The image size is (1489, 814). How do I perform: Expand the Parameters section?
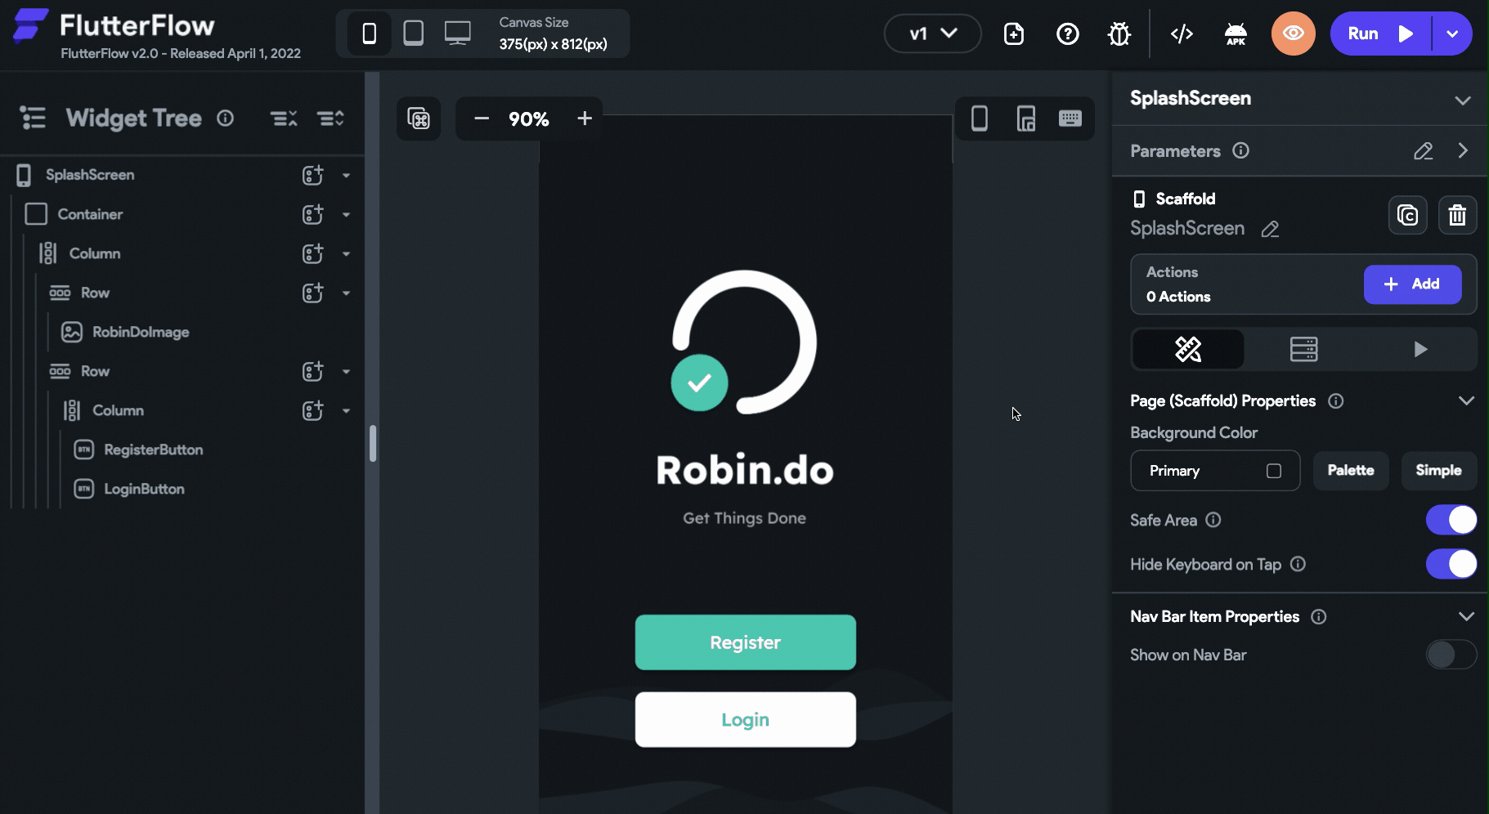pos(1463,150)
